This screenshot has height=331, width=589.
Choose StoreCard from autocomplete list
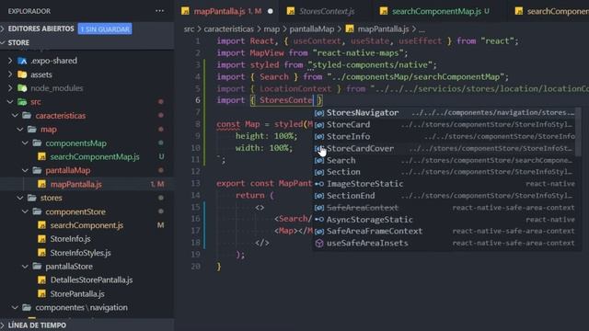click(x=445, y=125)
